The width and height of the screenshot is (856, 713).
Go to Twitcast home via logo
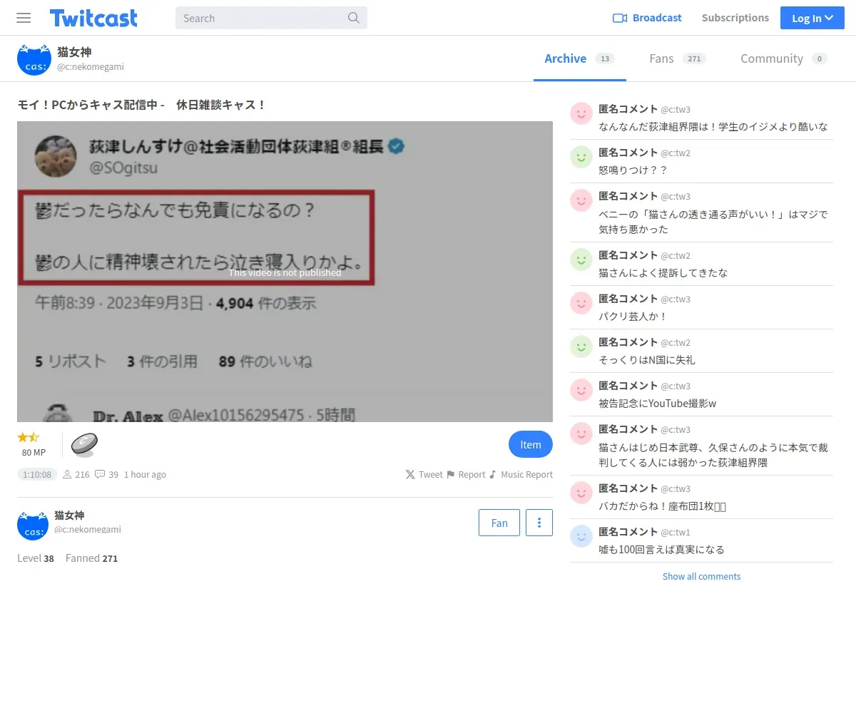[x=93, y=18]
